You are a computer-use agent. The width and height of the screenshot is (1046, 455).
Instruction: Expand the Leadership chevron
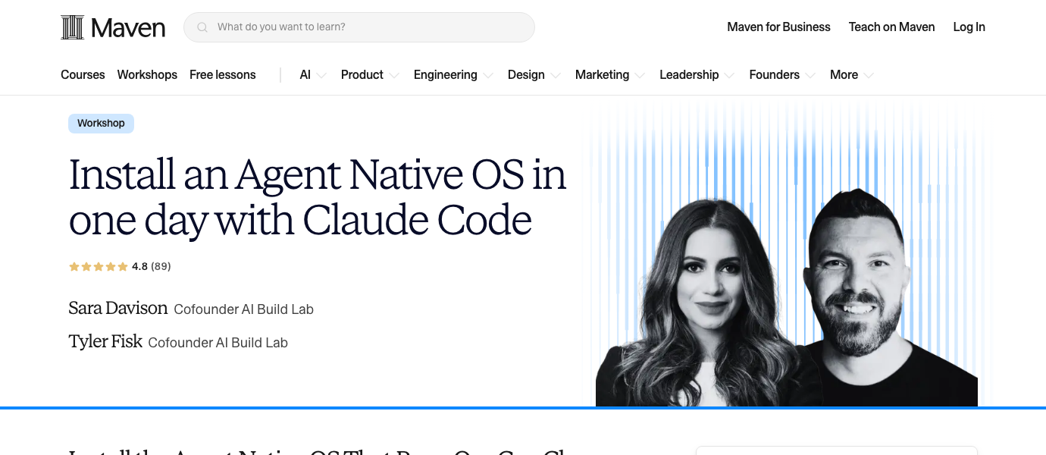coord(729,75)
